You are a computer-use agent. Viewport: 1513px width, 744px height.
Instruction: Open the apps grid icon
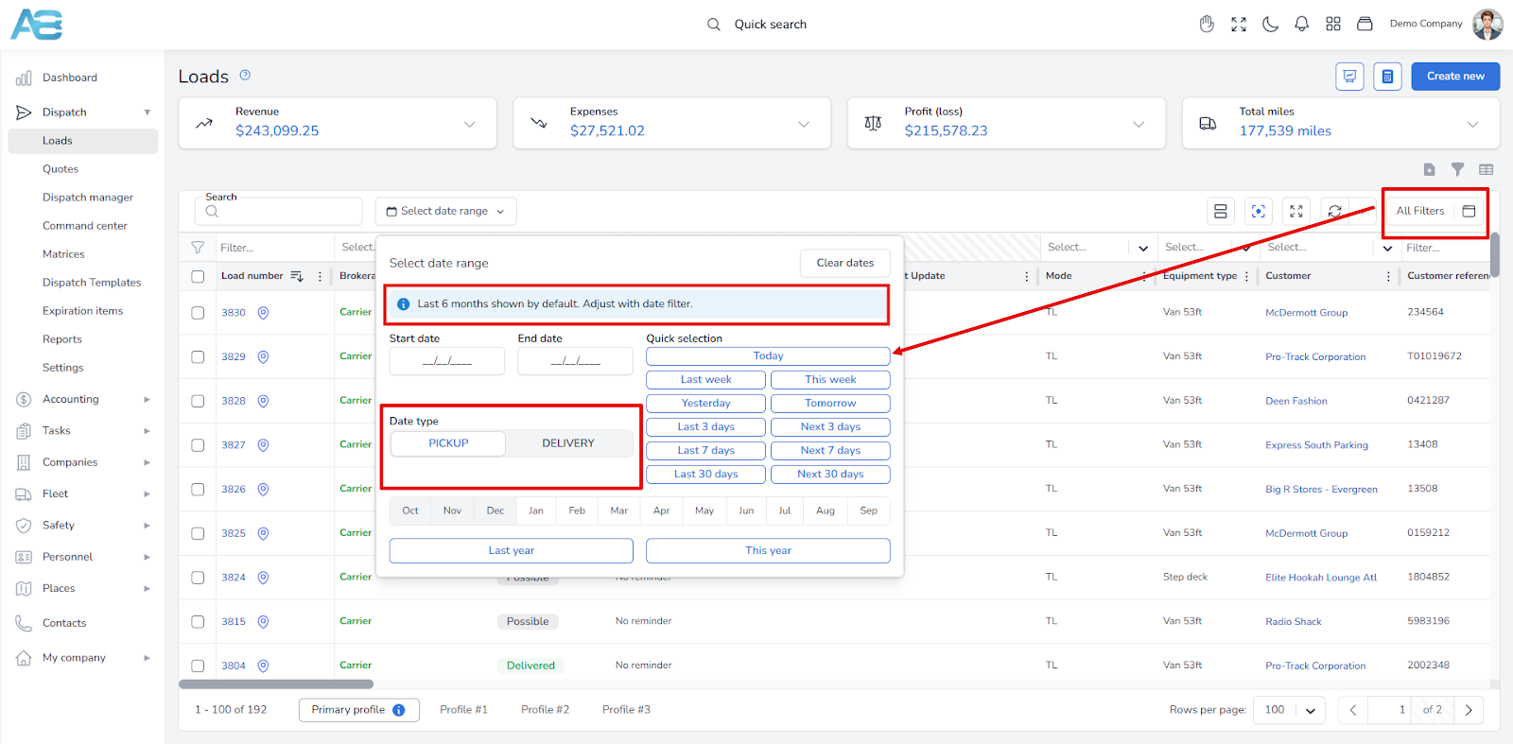coord(1333,25)
